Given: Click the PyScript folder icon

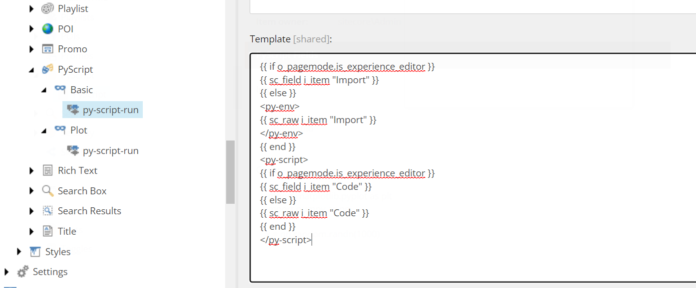Looking at the screenshot, I should (x=47, y=69).
